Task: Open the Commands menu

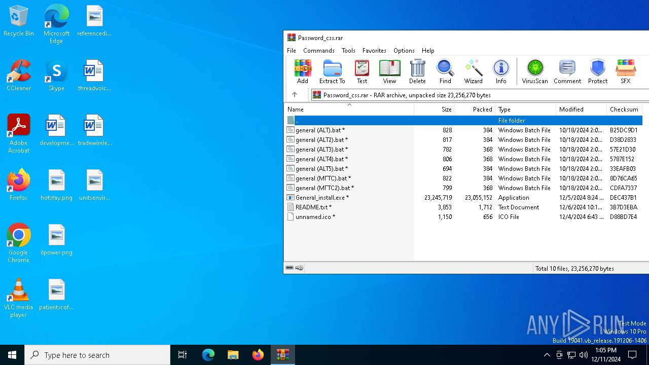Action: click(x=319, y=51)
